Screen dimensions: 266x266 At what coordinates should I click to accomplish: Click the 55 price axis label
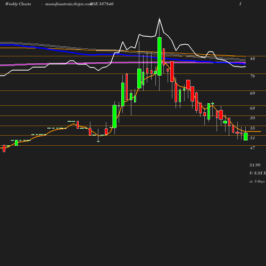[x=253, y=128]
